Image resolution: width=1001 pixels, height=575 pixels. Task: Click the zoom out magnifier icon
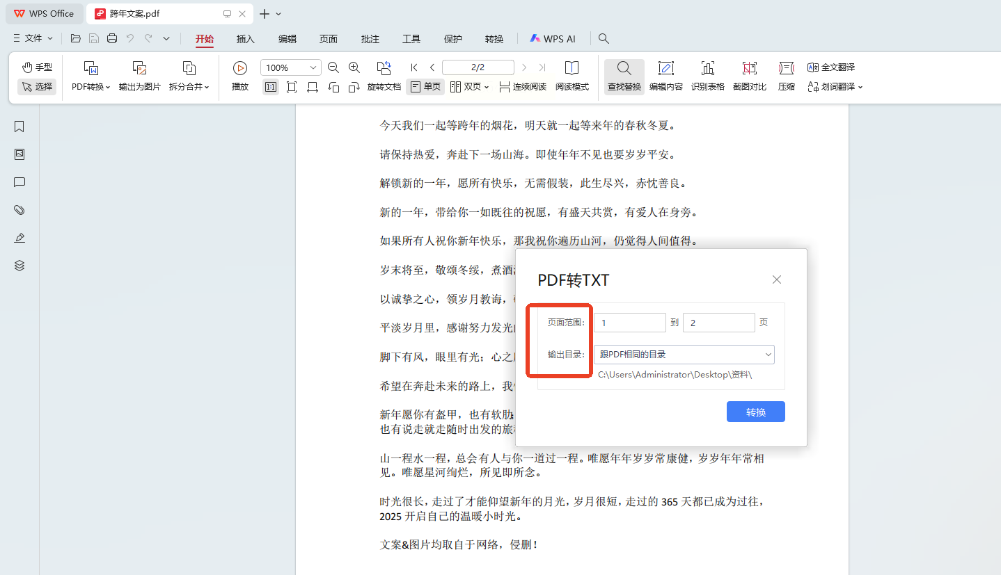click(x=333, y=67)
